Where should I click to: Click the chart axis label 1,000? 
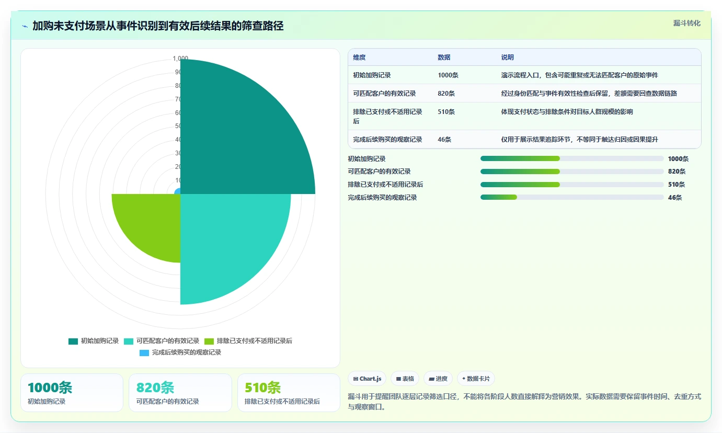tap(180, 59)
